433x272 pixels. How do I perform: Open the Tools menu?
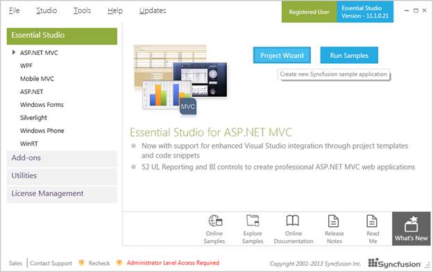click(x=82, y=11)
